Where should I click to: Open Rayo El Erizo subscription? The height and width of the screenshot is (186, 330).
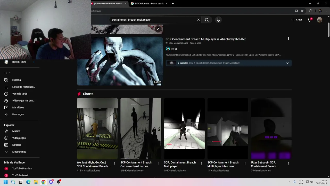coord(20,62)
